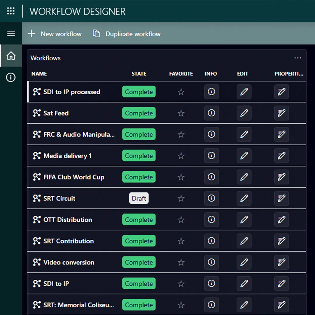Viewport: 315px width, 315px height.
Task: Select the FIFA Club World Cup row name
Action: click(74, 177)
